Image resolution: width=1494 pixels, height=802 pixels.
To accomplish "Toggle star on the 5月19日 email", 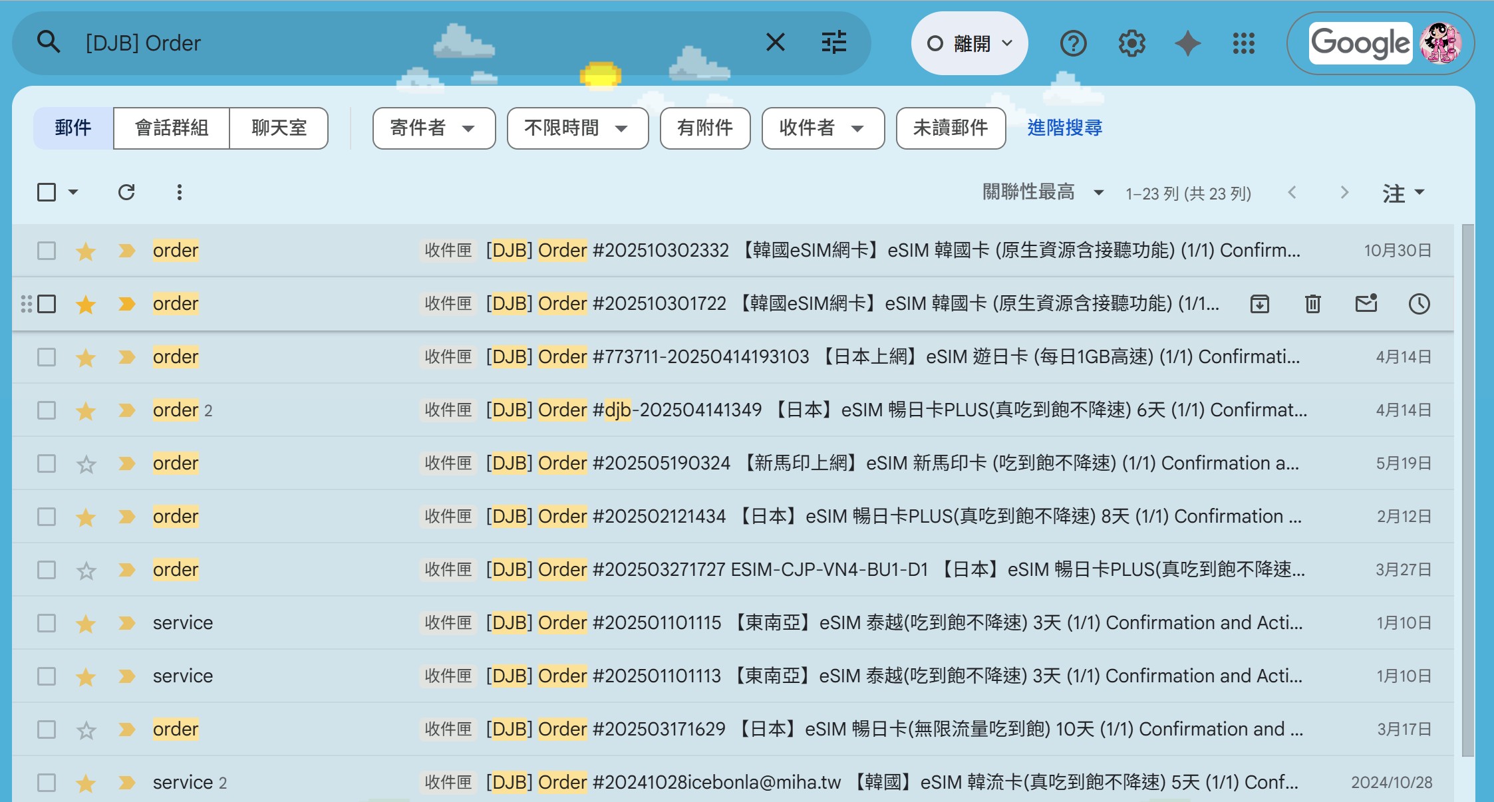I will [86, 464].
